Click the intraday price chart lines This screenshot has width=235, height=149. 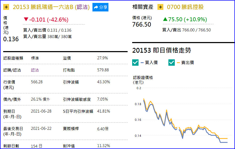click(185, 121)
